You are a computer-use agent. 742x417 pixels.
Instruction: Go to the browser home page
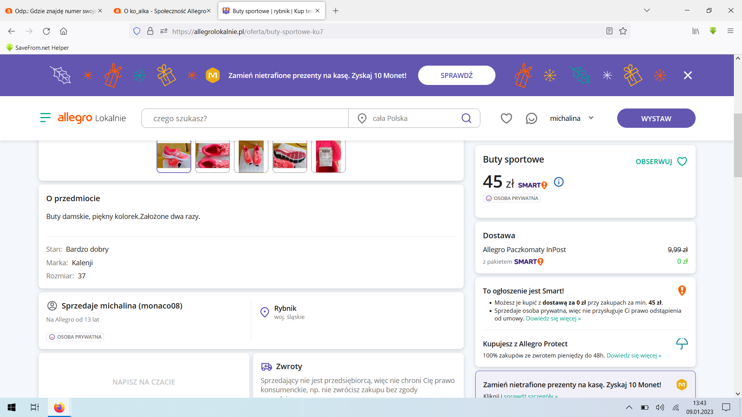[x=63, y=31]
